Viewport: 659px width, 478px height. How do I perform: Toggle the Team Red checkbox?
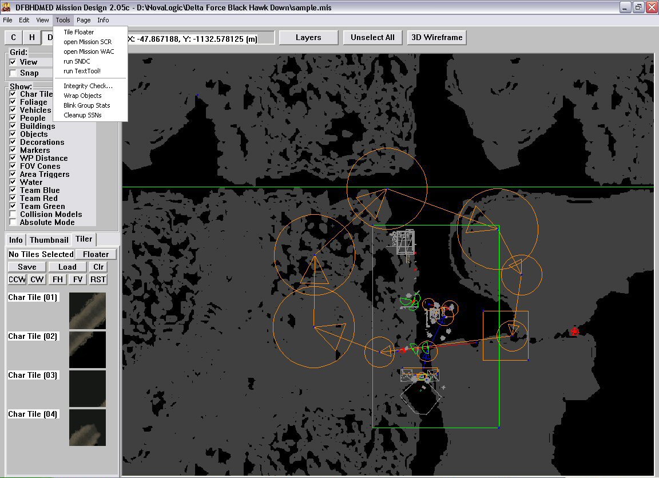pos(13,198)
